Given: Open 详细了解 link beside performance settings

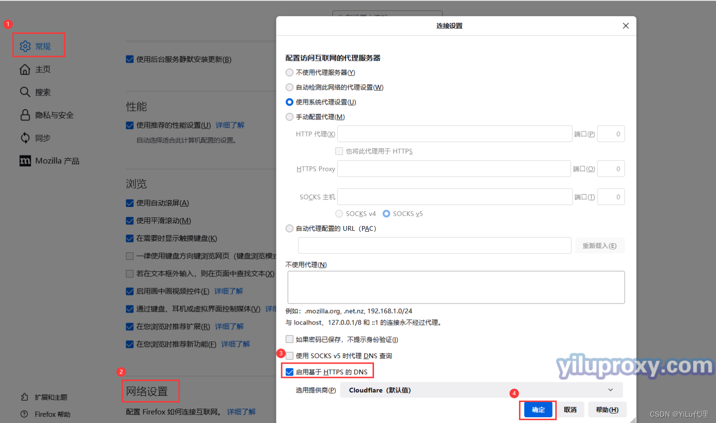Looking at the screenshot, I should click(230, 125).
